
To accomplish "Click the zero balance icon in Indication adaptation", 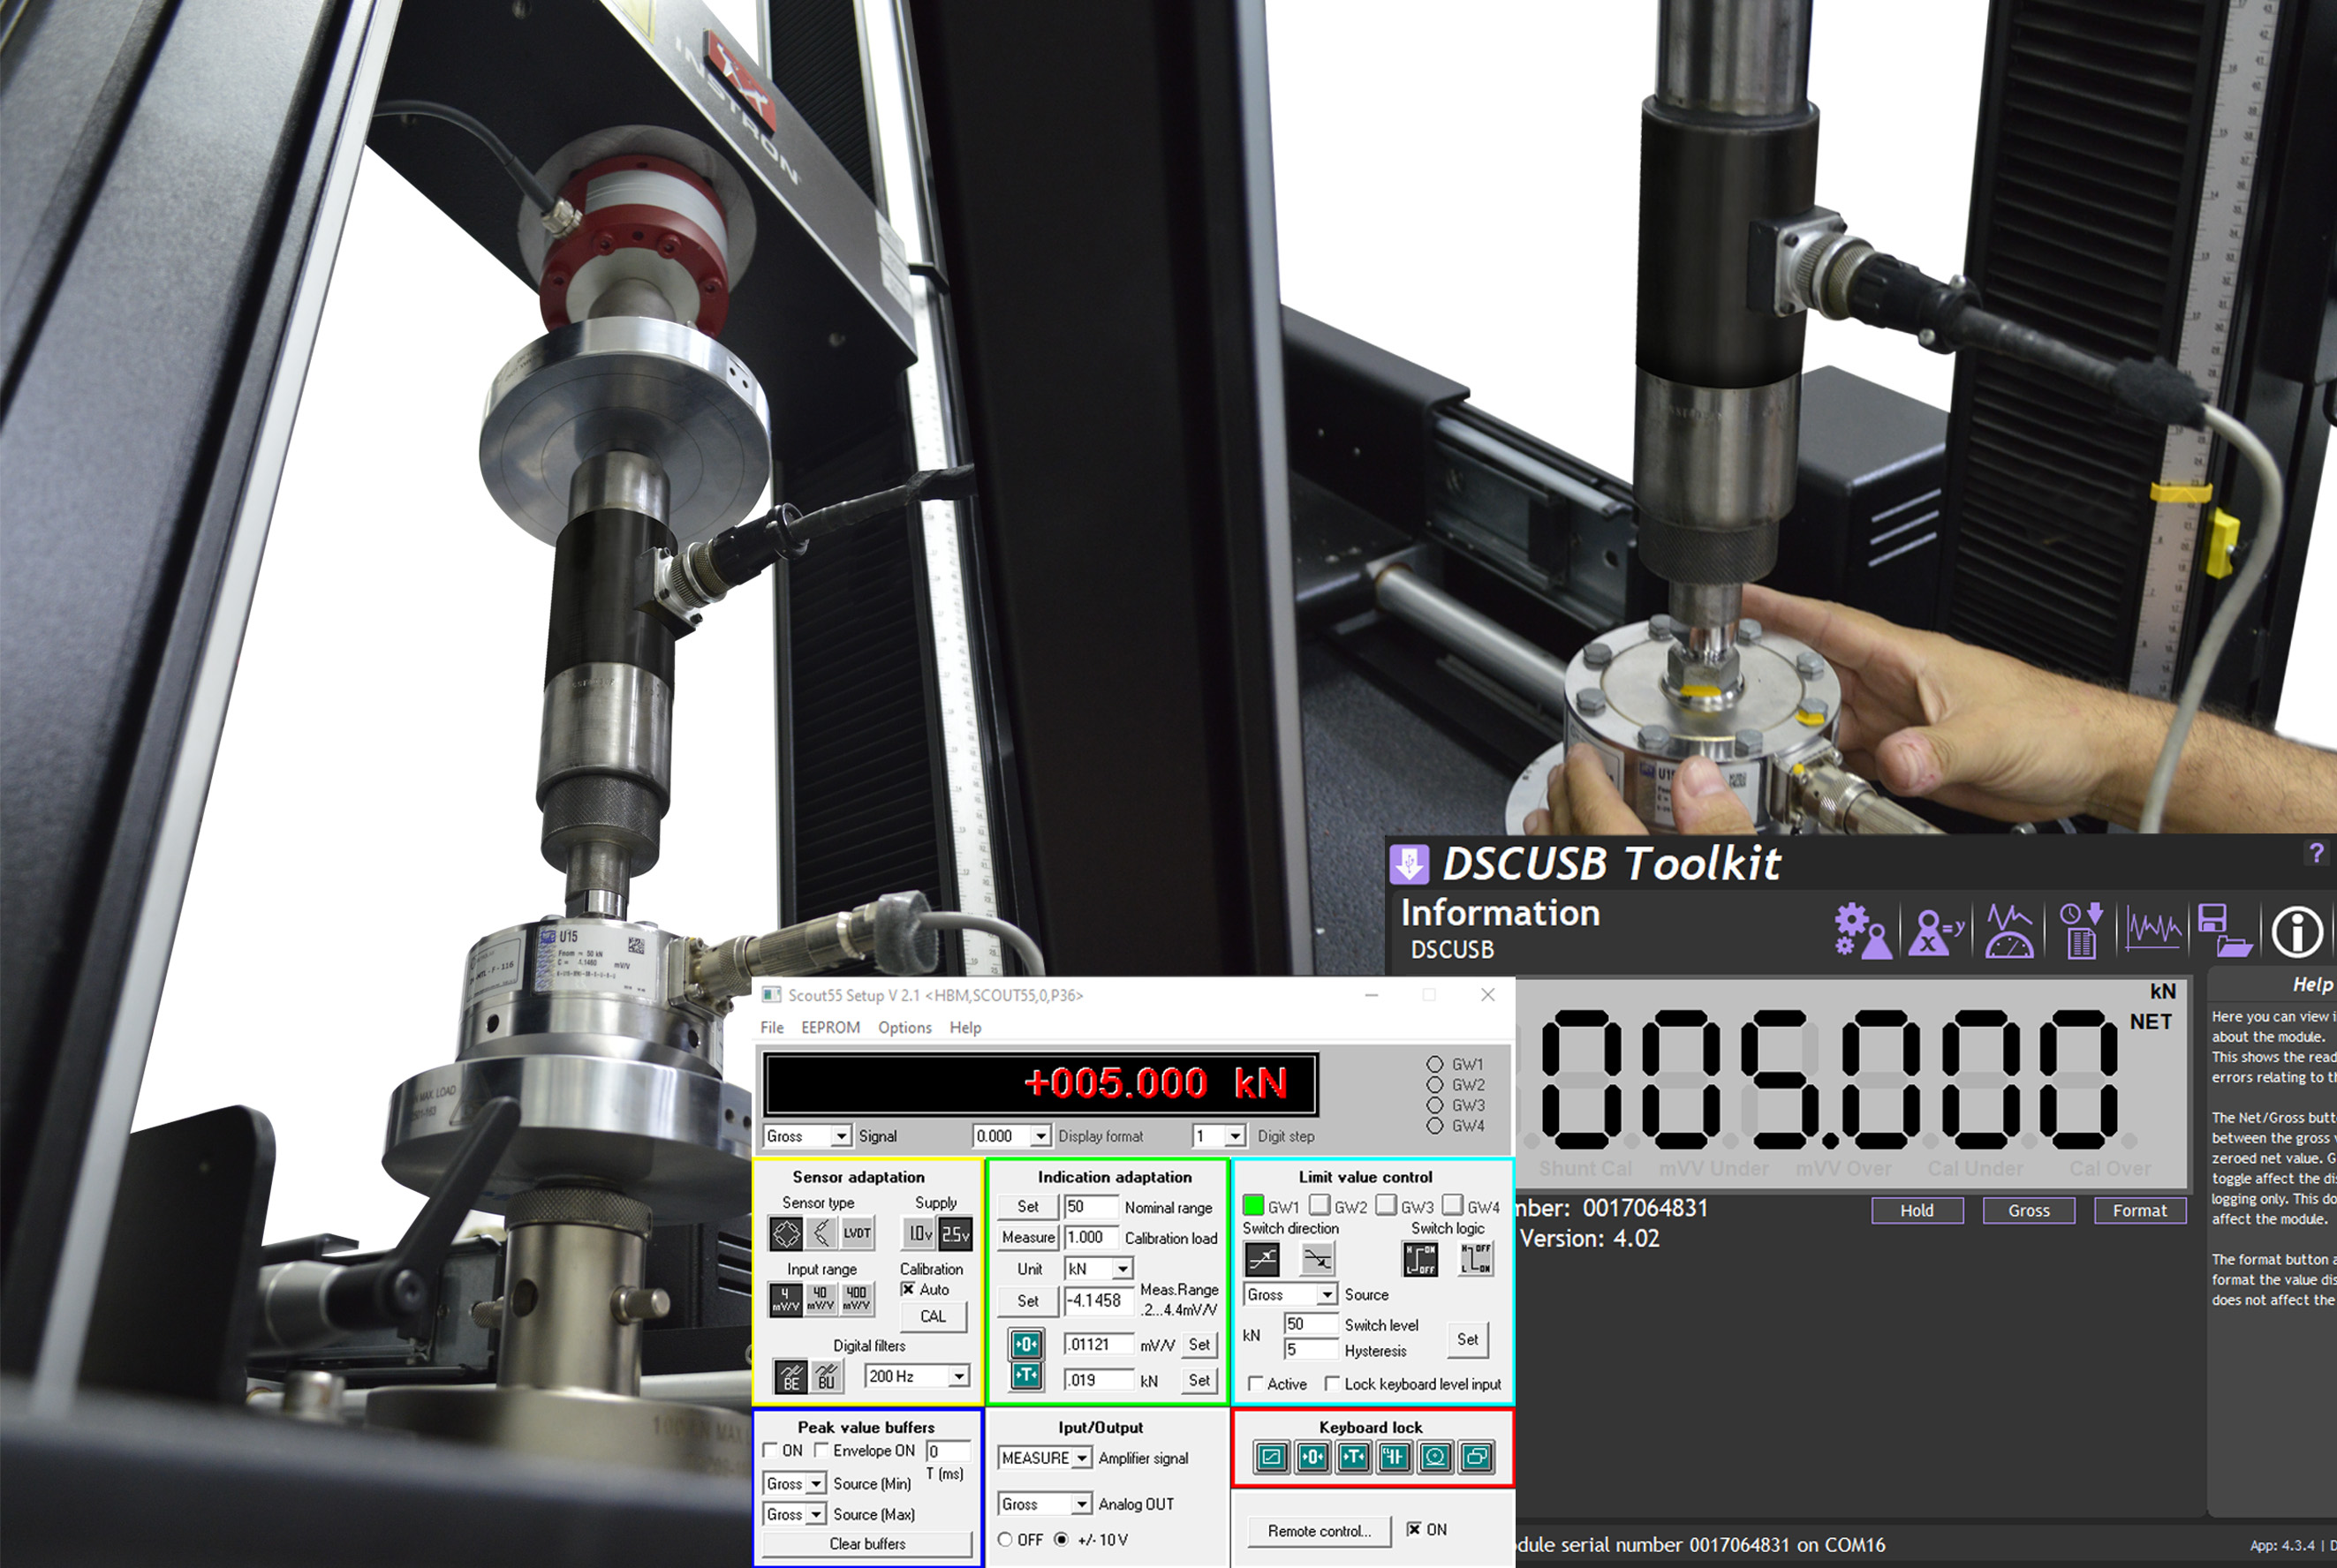I will (1025, 1344).
